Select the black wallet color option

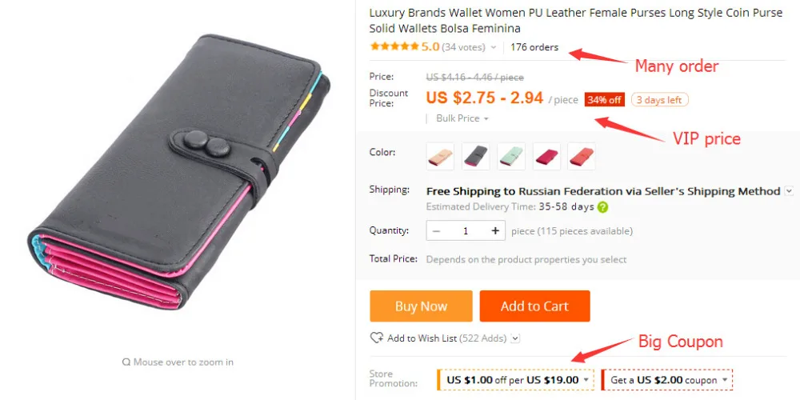click(475, 156)
